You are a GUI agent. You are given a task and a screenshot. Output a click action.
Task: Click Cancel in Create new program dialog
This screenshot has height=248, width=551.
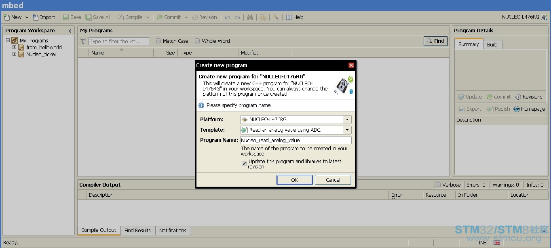333,180
